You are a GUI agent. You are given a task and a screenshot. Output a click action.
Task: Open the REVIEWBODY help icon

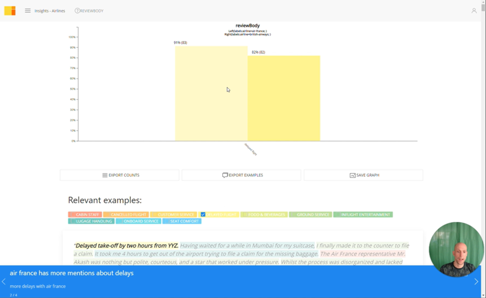[77, 11]
